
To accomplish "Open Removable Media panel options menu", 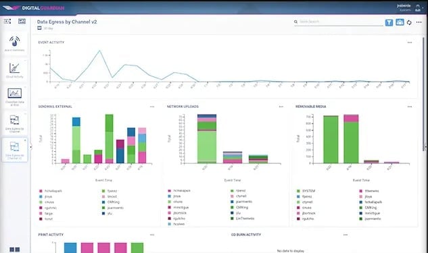I will point(410,107).
